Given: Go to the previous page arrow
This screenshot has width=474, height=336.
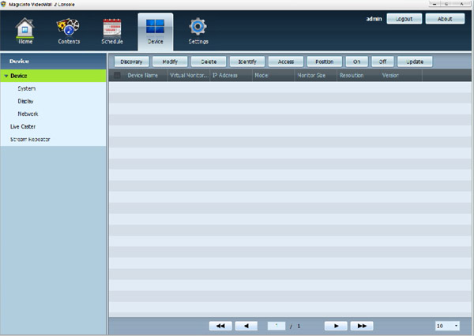Looking at the screenshot, I should pyautogui.click(x=246, y=325).
